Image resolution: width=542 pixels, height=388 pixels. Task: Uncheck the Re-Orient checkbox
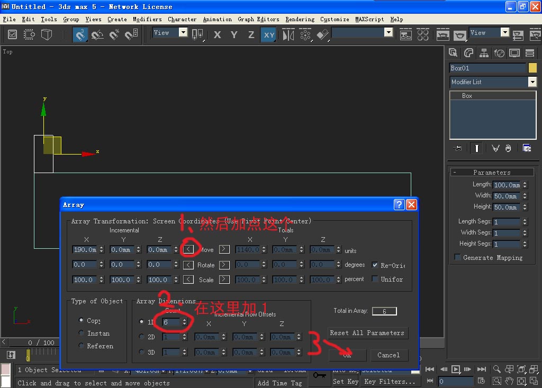coord(375,265)
